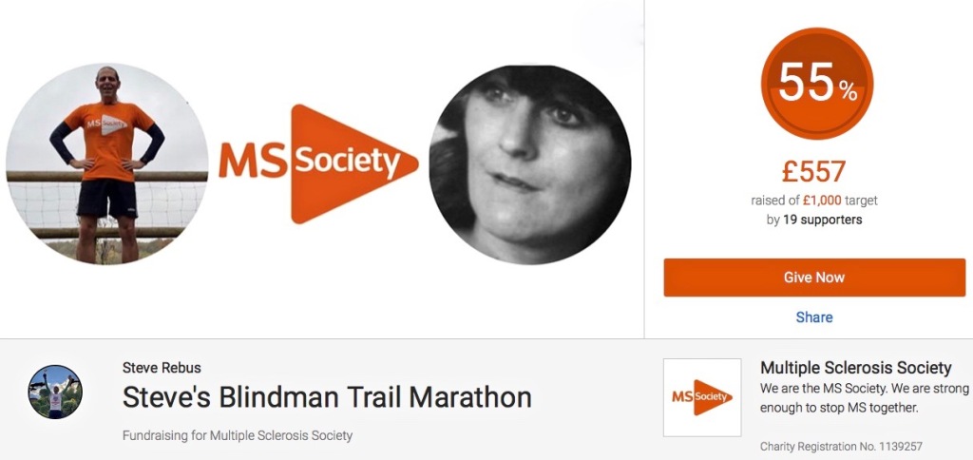This screenshot has height=460, width=973.
Task: Open the Multiple Sclerosis Society charity heading
Action: click(x=856, y=368)
